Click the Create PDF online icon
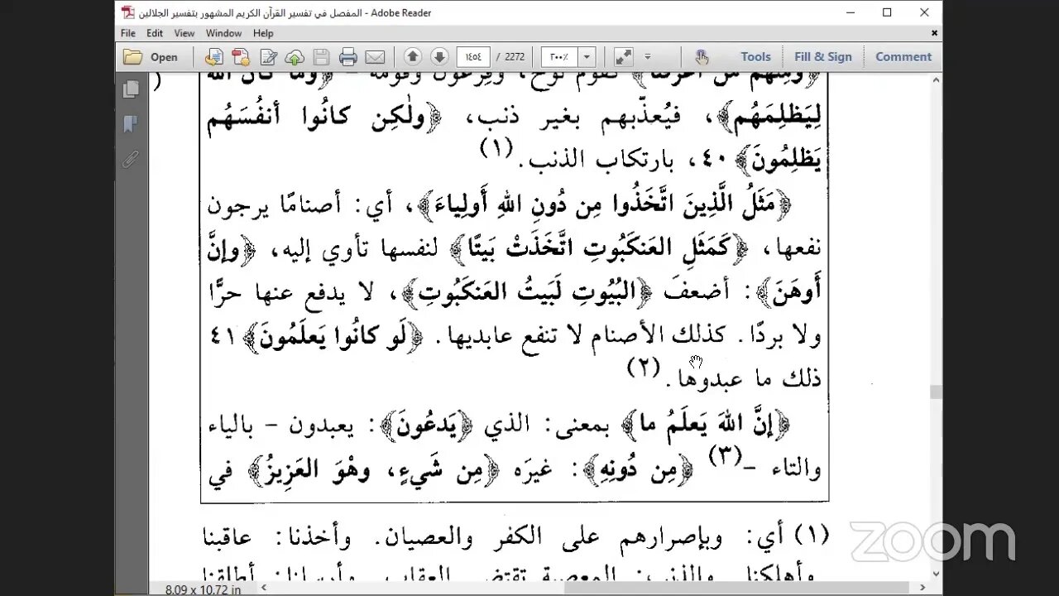This screenshot has width=1059, height=596. [214, 57]
